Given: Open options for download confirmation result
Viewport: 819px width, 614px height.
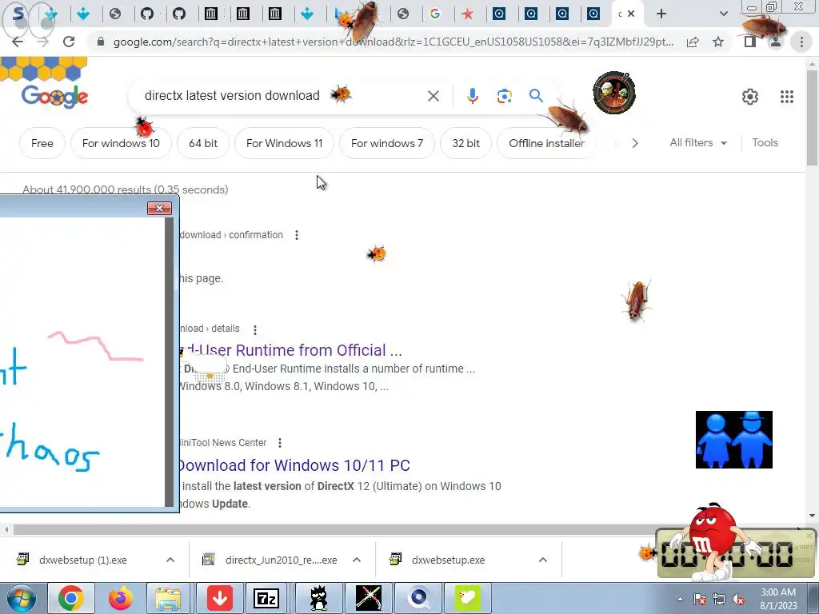Looking at the screenshot, I should pyautogui.click(x=297, y=235).
